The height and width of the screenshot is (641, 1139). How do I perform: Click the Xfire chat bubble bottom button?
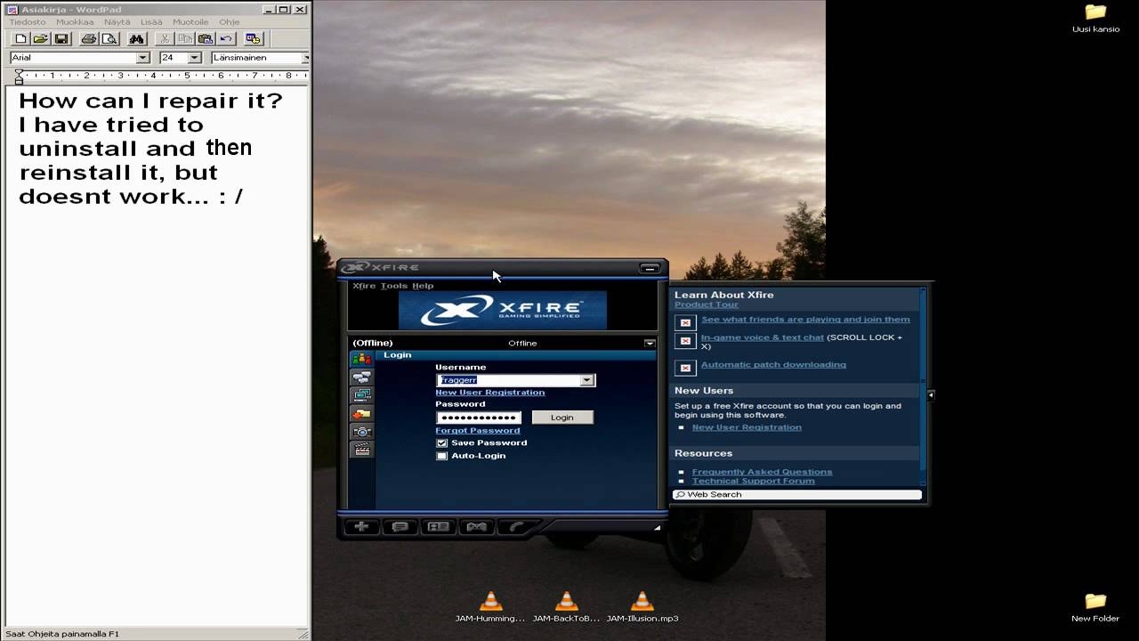tap(400, 527)
